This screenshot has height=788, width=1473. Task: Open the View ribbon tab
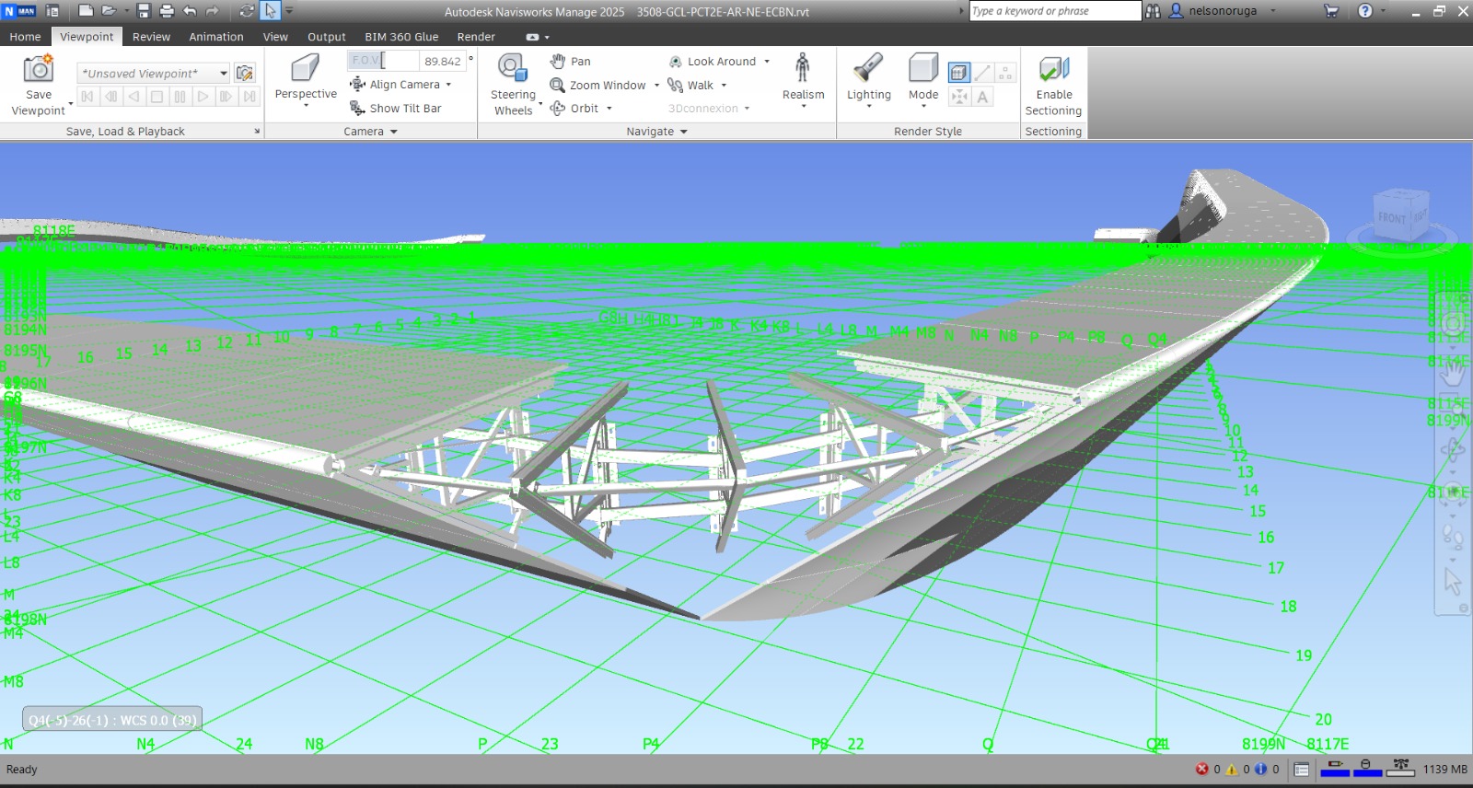click(275, 37)
